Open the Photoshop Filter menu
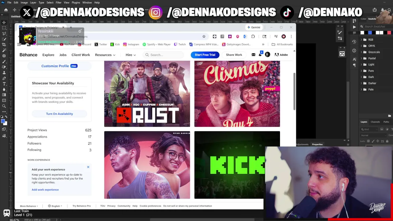The width and height of the screenshot is (393, 221). click(58, 2)
